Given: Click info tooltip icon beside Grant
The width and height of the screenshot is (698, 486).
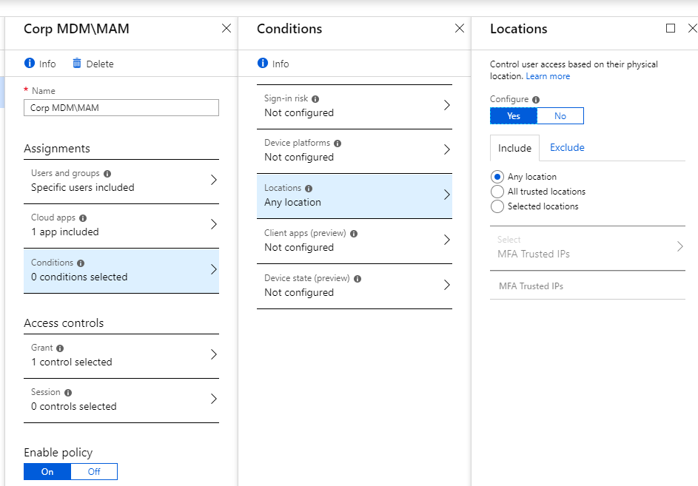Looking at the screenshot, I should (x=60, y=348).
